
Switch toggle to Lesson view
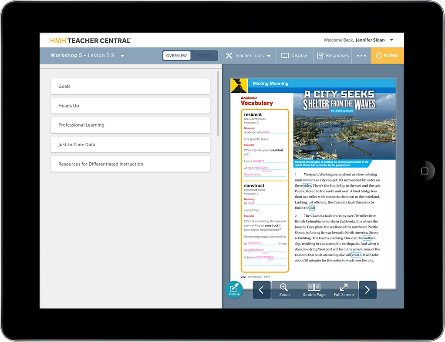pos(204,56)
